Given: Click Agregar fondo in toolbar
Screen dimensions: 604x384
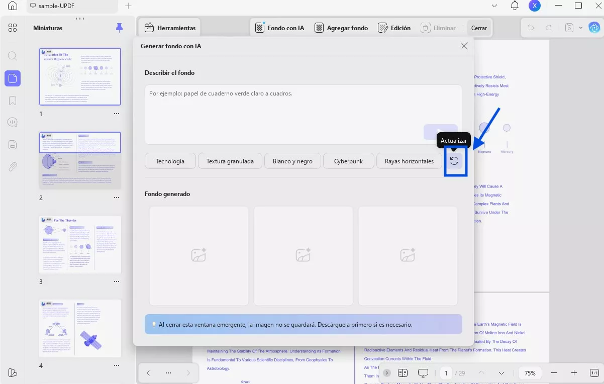Looking at the screenshot, I should tap(342, 28).
